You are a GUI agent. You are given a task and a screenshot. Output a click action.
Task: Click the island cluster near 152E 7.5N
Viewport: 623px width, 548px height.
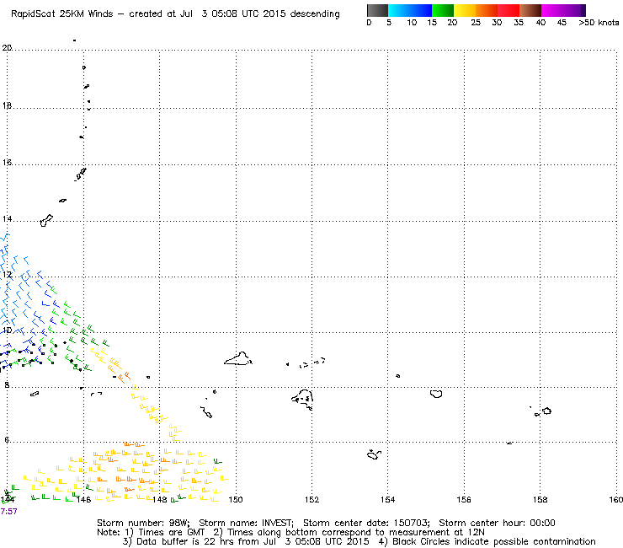tap(303, 399)
